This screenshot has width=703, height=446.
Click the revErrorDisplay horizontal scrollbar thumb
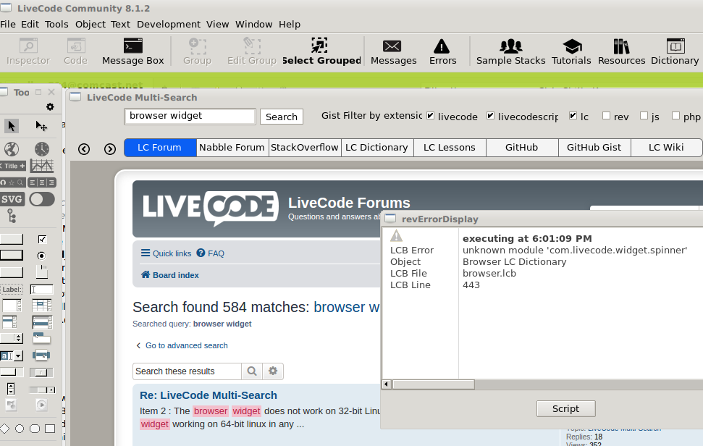(x=433, y=384)
